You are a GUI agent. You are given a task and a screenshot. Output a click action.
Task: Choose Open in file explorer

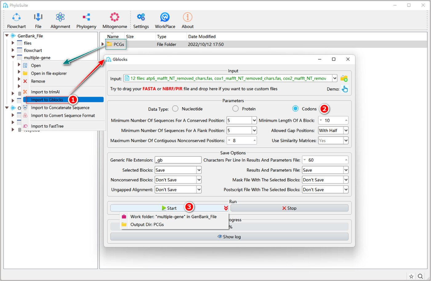(49, 73)
